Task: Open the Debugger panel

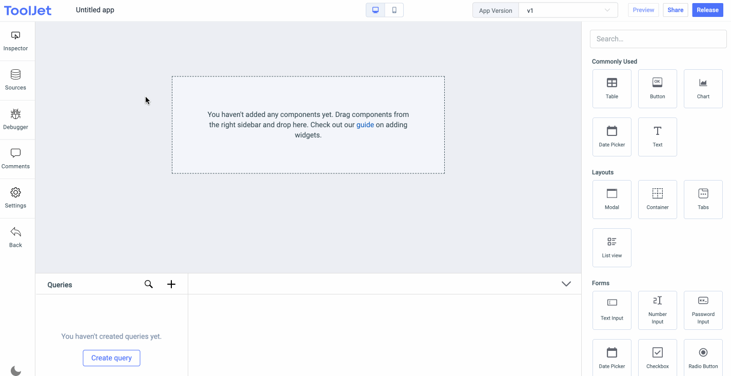Action: (x=16, y=120)
